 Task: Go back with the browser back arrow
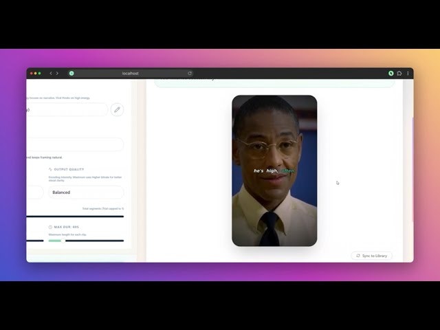(x=51, y=74)
